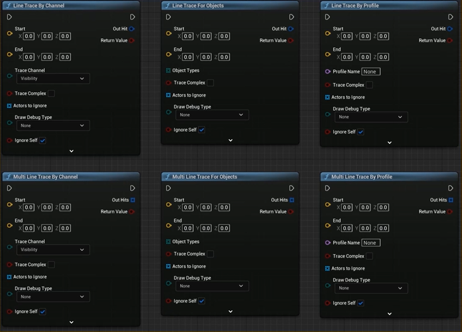Enable Trace Complex on Line Trace By Channel

[x=51, y=94]
